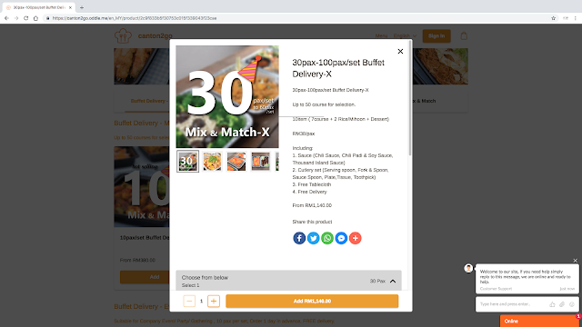Share product on Twitter

(x=313, y=238)
